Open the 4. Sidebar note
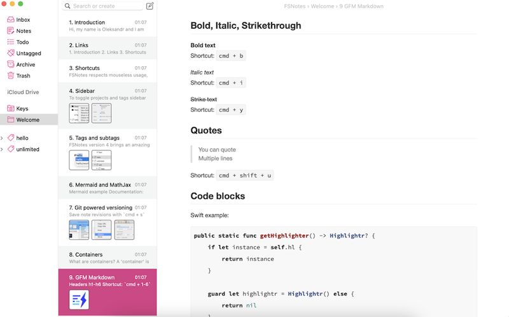 (108, 106)
